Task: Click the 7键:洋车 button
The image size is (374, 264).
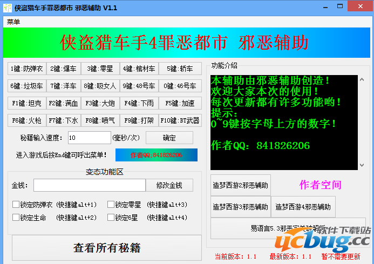Action: (64, 86)
